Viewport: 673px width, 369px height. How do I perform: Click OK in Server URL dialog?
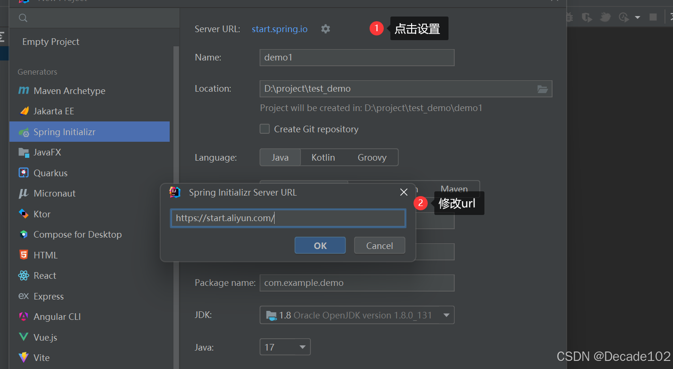pyautogui.click(x=320, y=245)
